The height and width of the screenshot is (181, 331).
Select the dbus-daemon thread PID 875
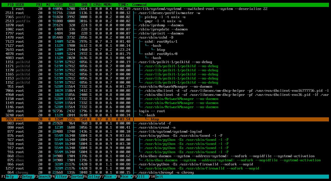pyautogui.click(x=165, y=160)
